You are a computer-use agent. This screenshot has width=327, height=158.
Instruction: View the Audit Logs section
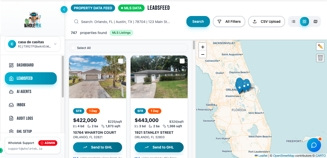[25, 118]
